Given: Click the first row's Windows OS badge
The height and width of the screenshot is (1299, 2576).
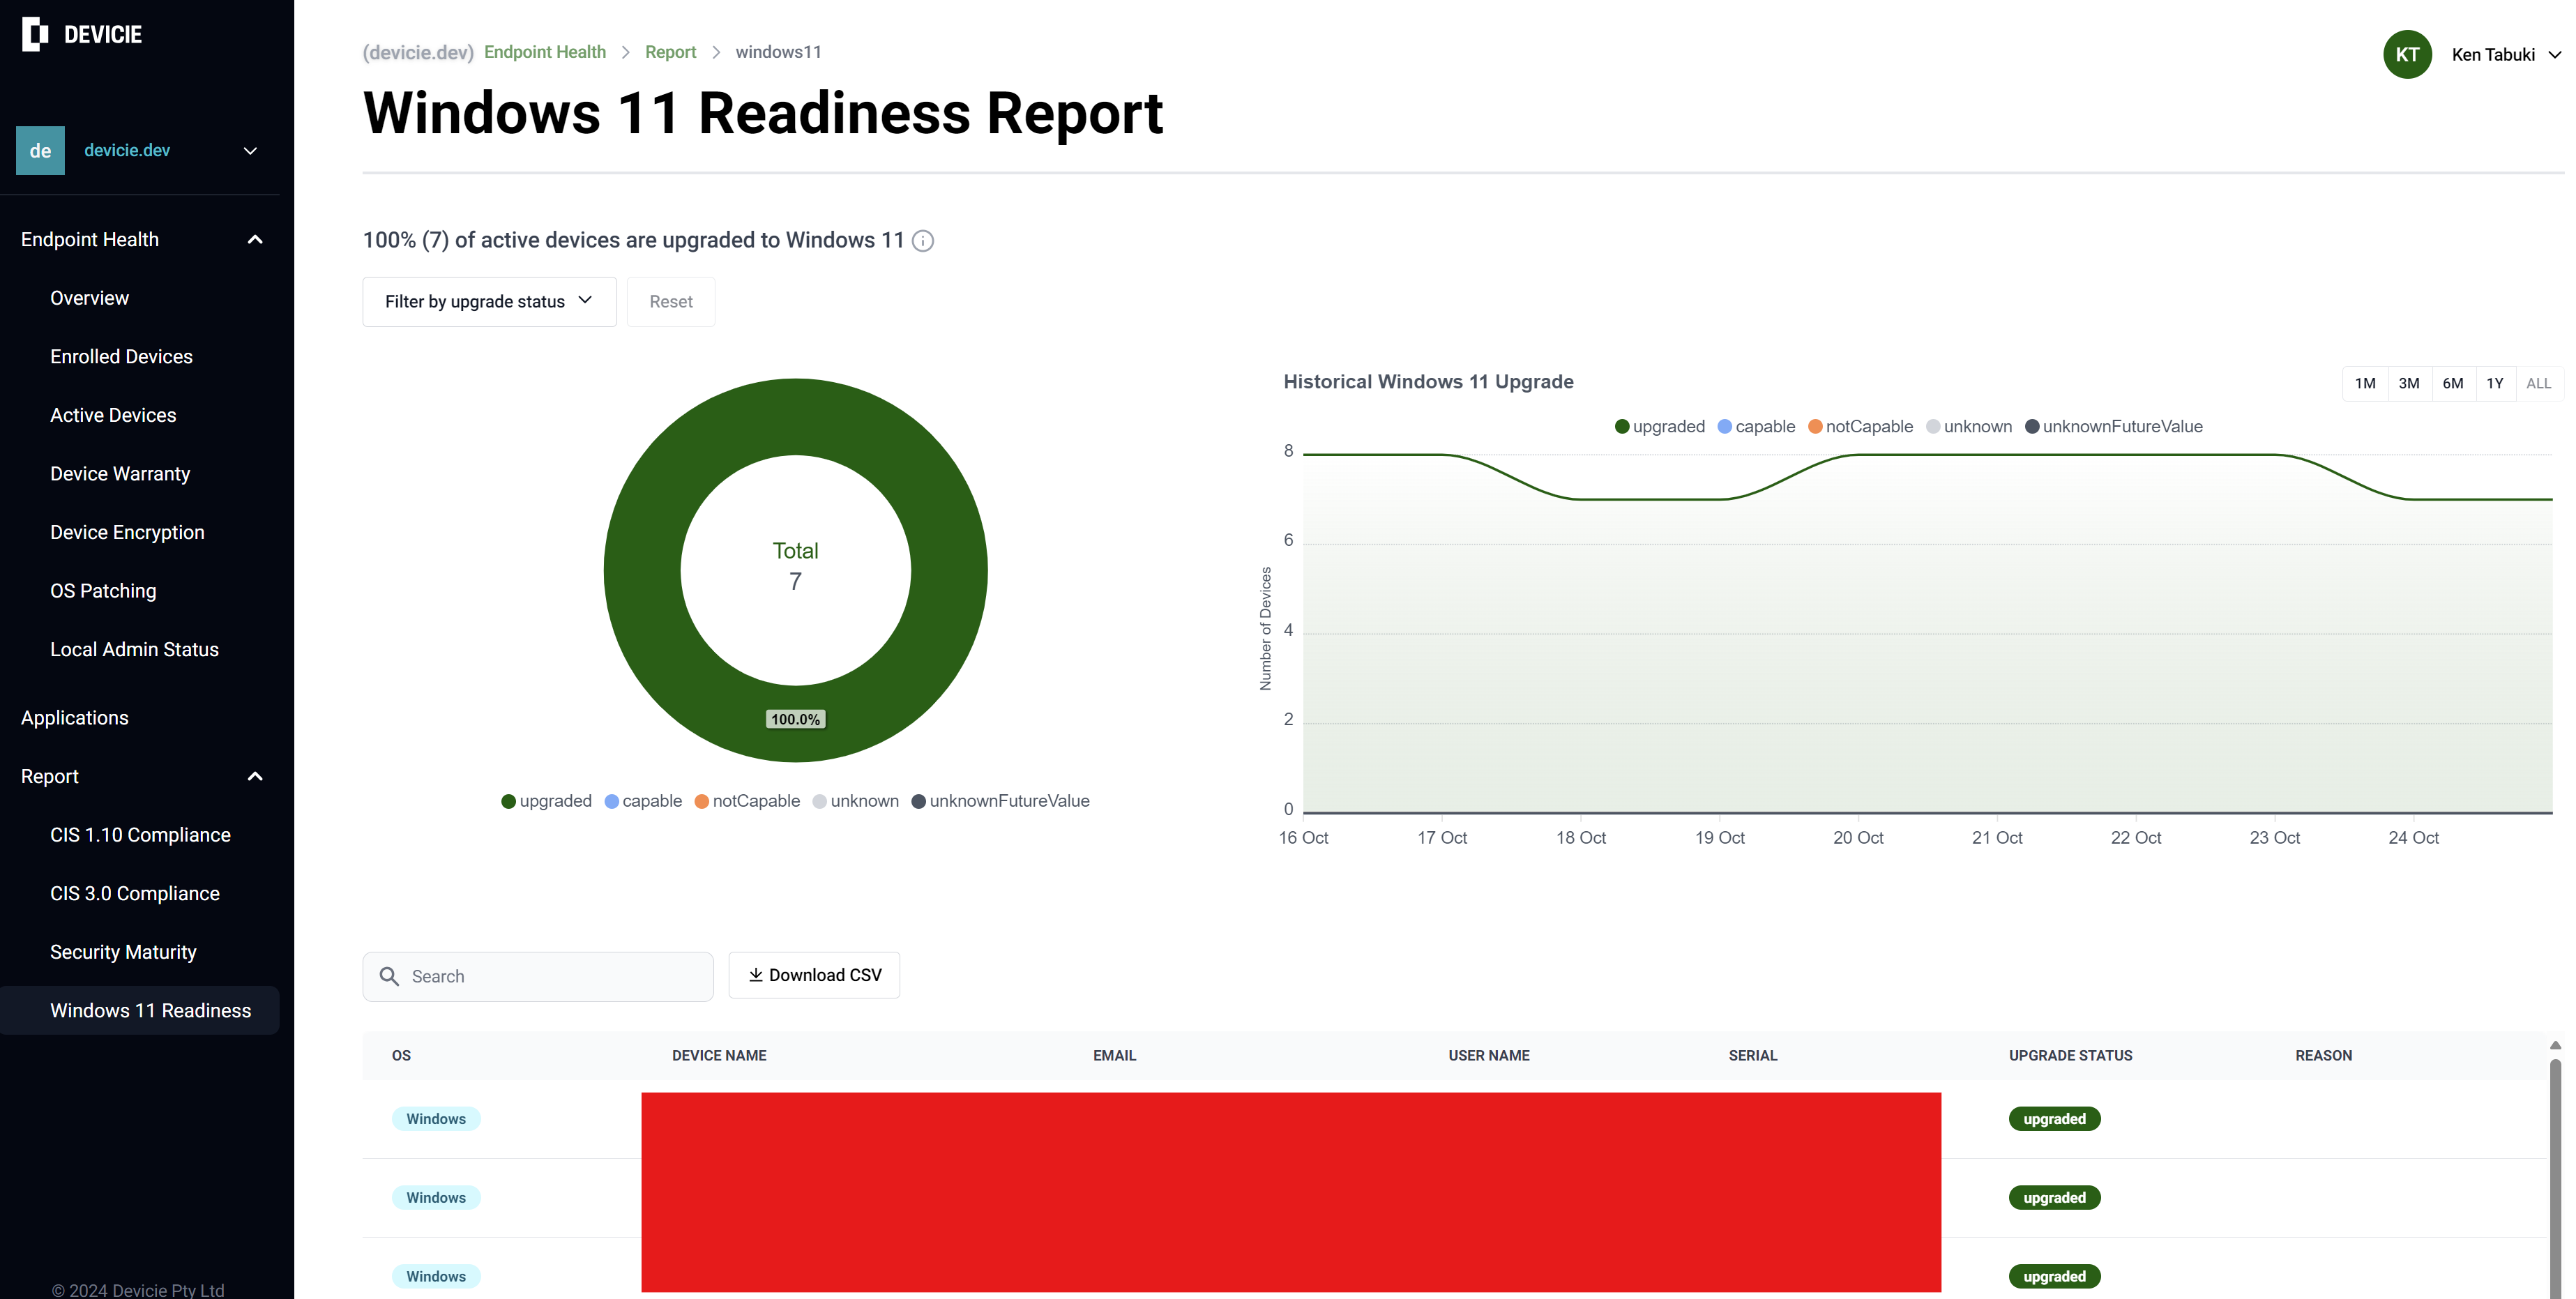Looking at the screenshot, I should [436, 1119].
